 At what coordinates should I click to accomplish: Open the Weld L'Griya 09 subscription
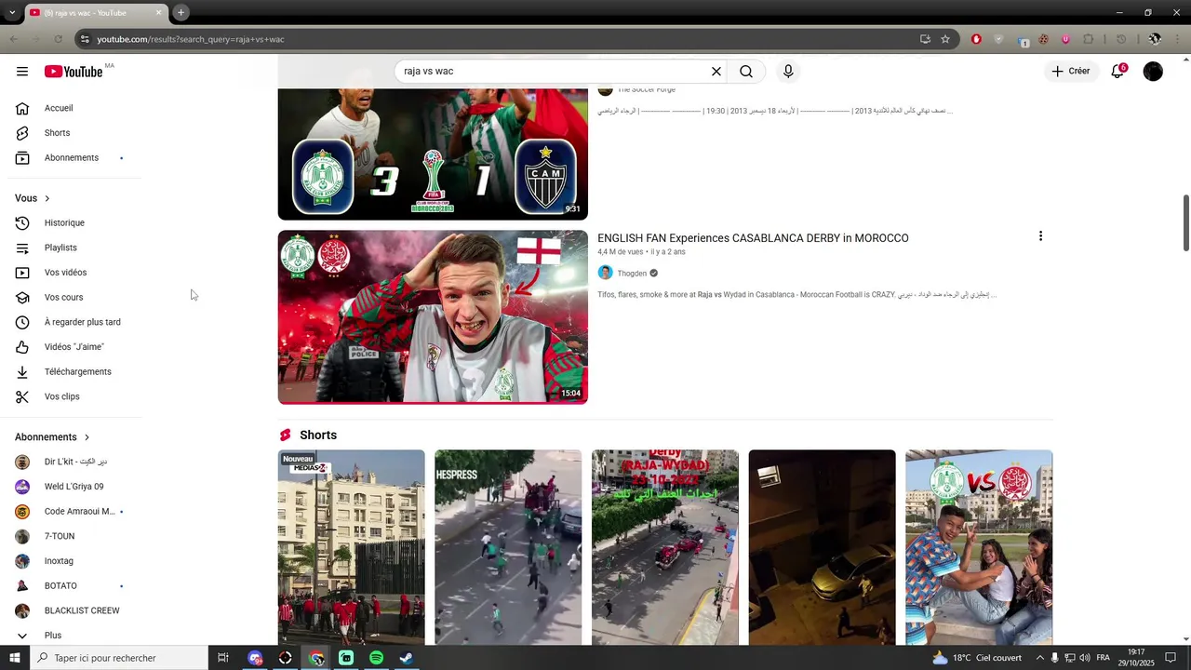coord(74,487)
